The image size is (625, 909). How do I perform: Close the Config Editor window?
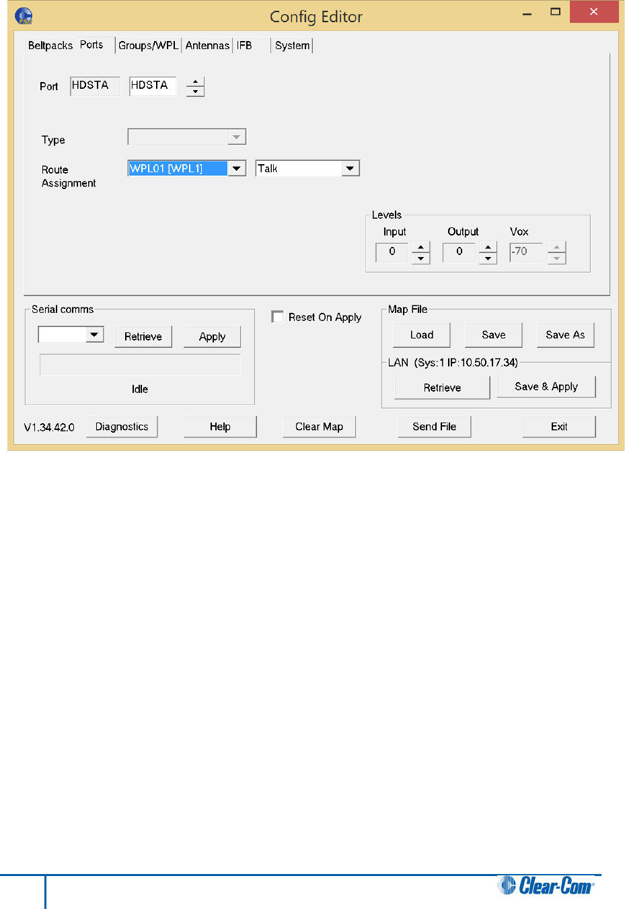594,12
